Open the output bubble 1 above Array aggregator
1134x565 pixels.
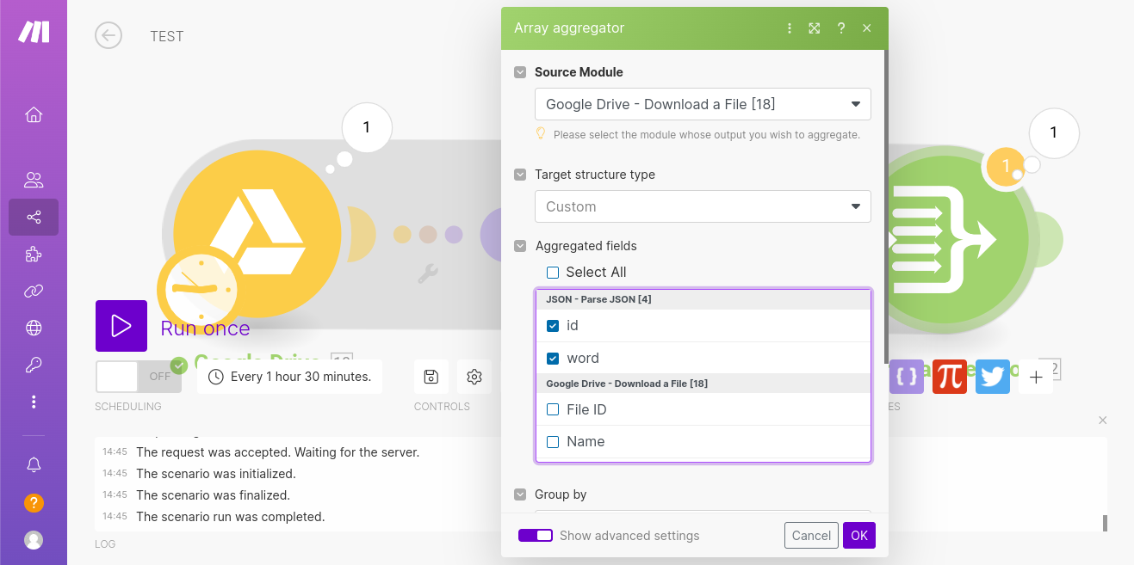point(1054,132)
